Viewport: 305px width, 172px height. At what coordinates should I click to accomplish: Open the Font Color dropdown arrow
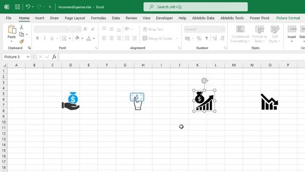tap(94, 38)
